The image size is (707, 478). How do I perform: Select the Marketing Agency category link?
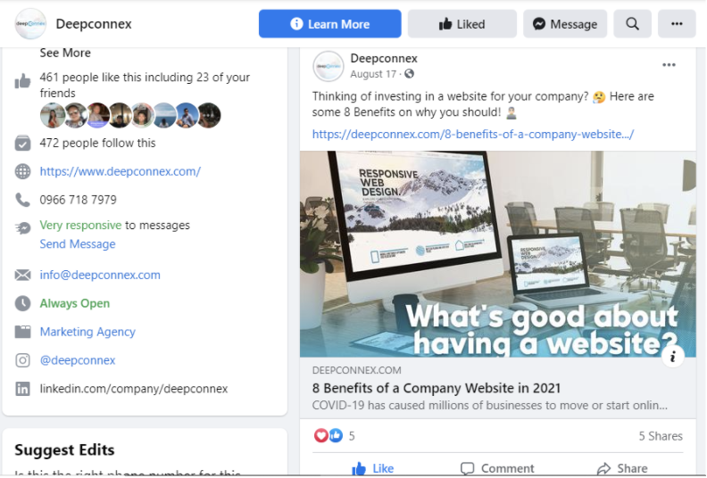87,332
